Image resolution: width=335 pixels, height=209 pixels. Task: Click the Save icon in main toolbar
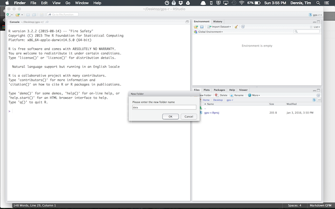(28, 14)
